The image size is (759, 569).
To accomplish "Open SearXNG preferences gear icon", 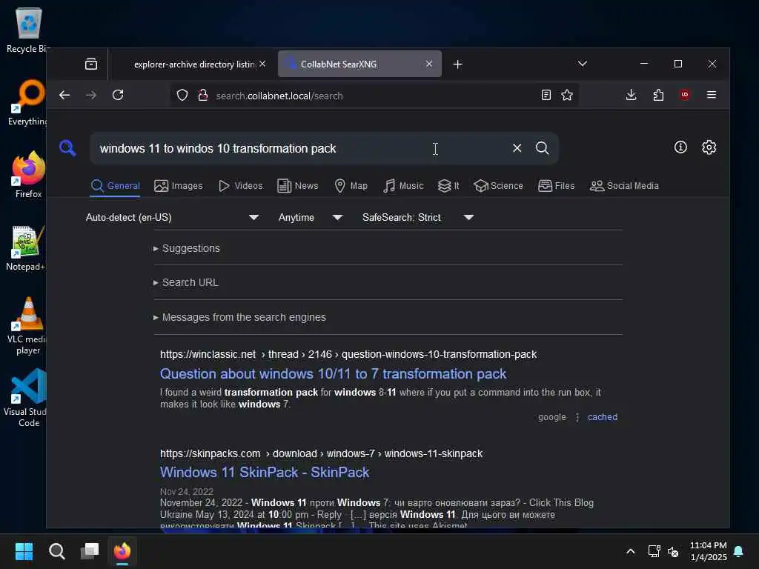I will click(x=709, y=147).
